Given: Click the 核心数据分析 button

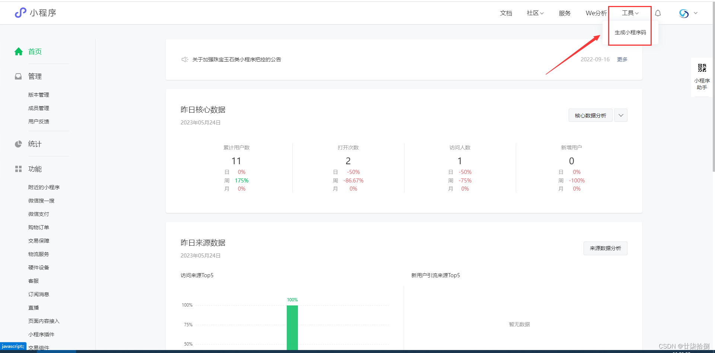Looking at the screenshot, I should click(591, 115).
